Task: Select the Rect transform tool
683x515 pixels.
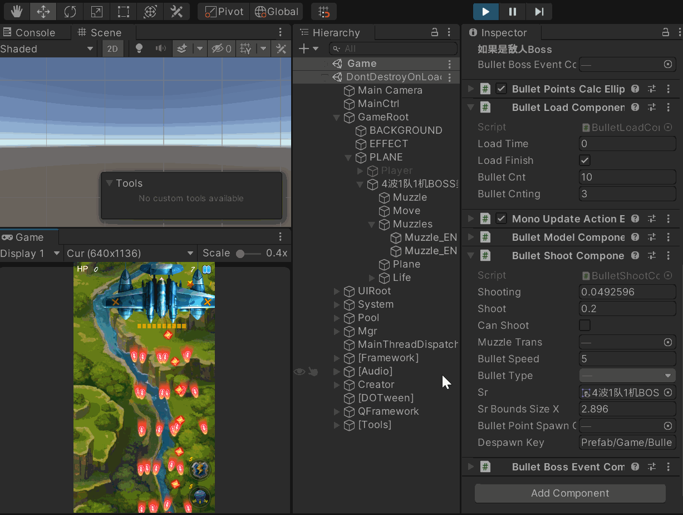Action: click(124, 11)
